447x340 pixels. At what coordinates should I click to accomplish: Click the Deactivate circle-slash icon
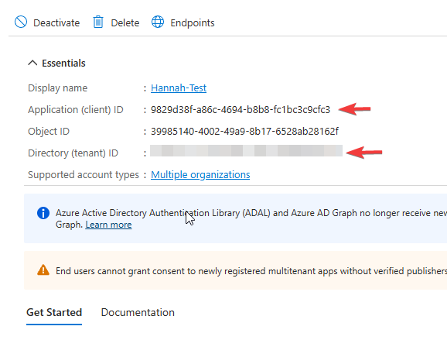tap(21, 22)
